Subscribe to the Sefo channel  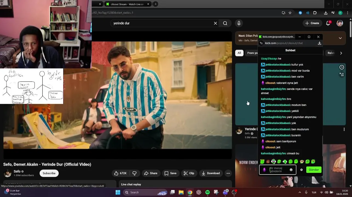pyautogui.click(x=49, y=173)
